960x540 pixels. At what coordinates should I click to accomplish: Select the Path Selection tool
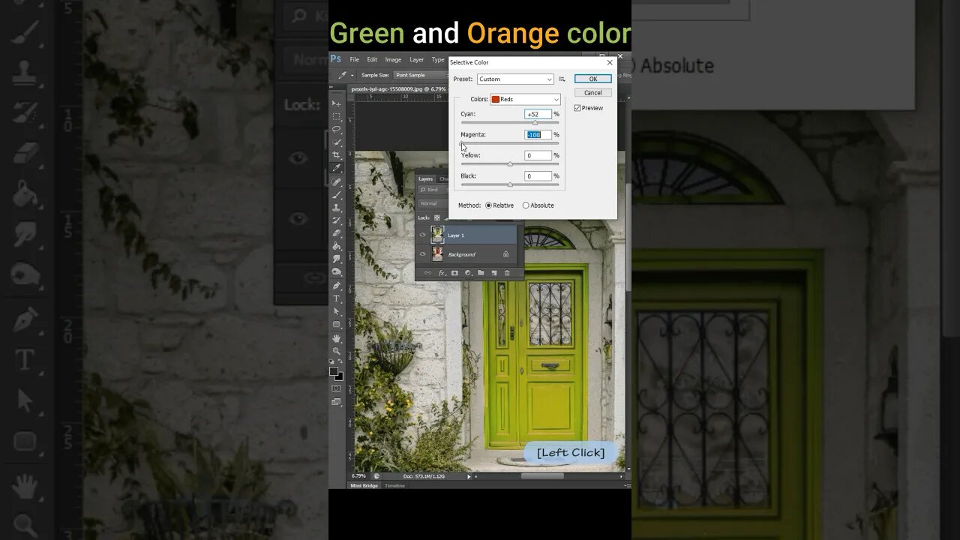(337, 311)
